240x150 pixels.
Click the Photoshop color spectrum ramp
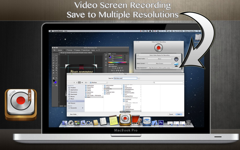pyautogui.click(x=117, y=62)
